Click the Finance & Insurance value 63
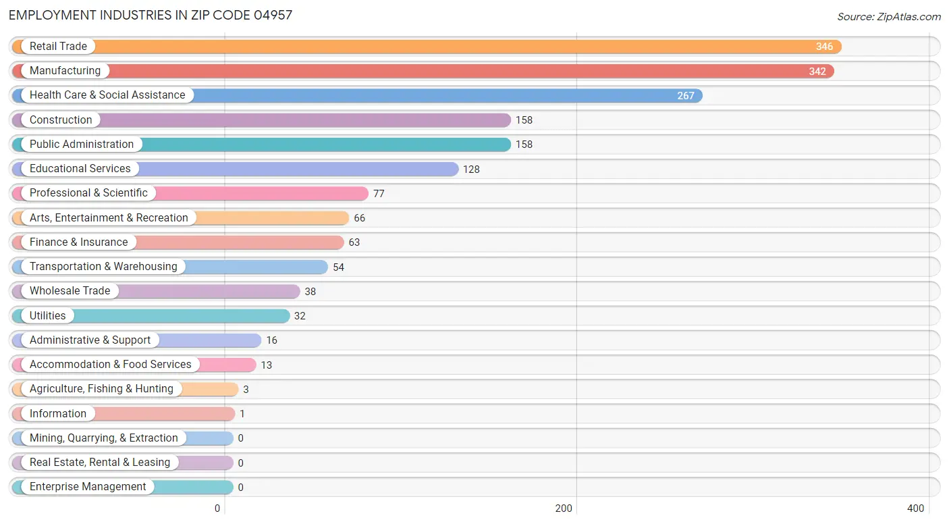Image resolution: width=949 pixels, height=524 pixels. 354,242
